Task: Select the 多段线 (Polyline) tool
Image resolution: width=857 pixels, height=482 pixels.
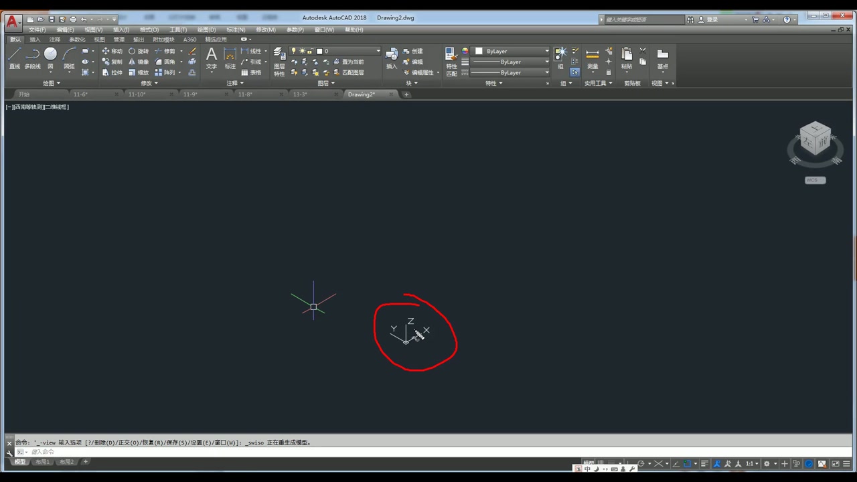Action: pos(32,58)
